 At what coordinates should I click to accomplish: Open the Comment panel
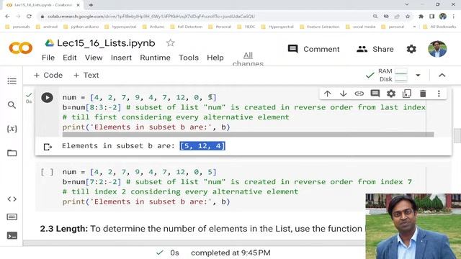(x=313, y=49)
